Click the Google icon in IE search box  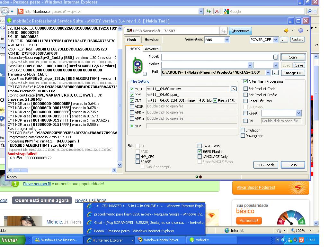[x=227, y=11]
